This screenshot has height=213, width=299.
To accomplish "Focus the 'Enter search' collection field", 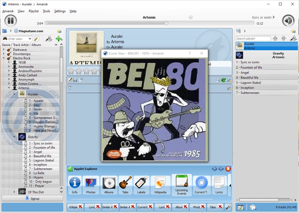I will coord(17,39).
